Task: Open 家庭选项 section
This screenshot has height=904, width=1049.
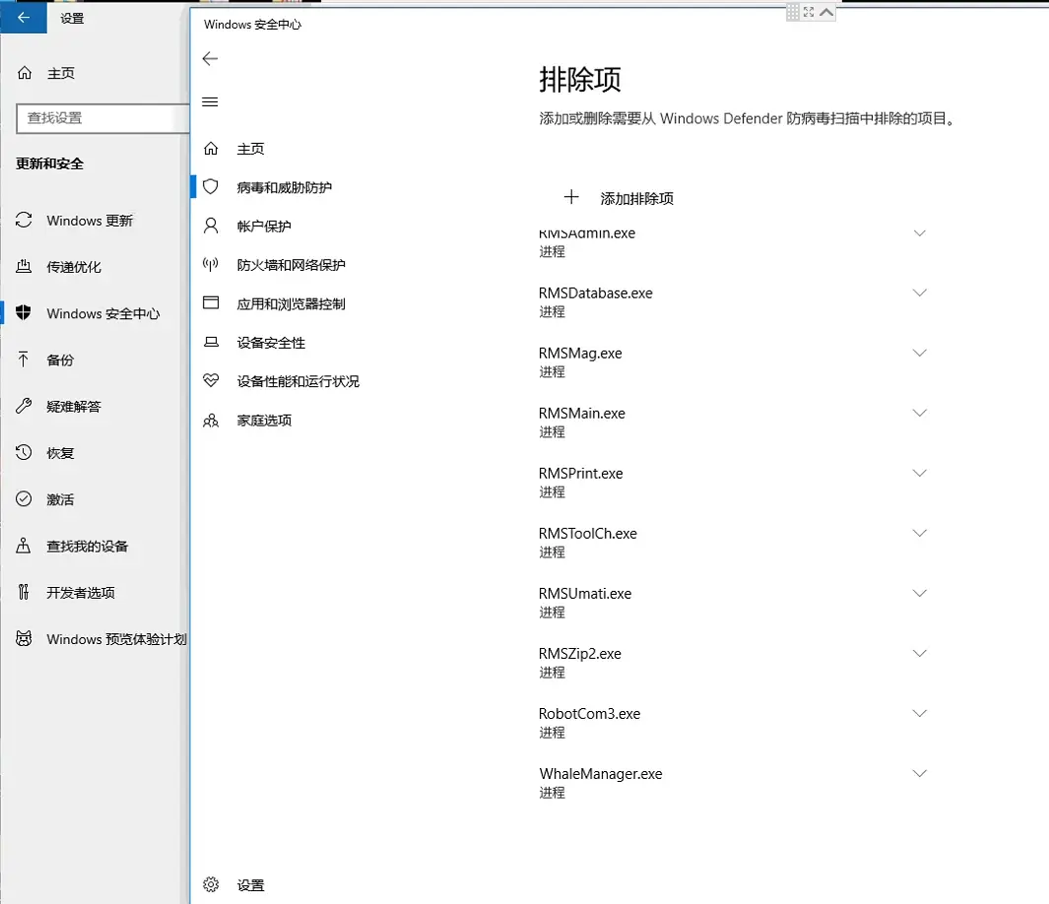Action: [264, 420]
